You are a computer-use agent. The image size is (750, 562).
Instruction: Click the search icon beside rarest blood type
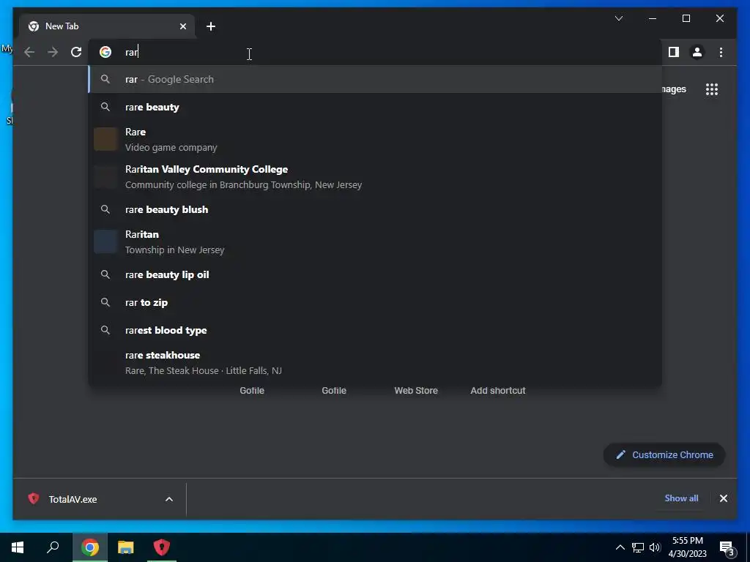click(105, 330)
